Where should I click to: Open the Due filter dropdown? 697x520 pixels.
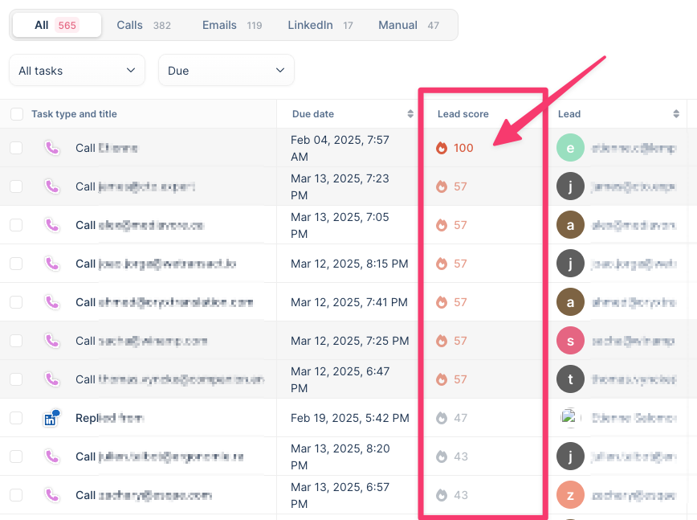pyautogui.click(x=226, y=70)
